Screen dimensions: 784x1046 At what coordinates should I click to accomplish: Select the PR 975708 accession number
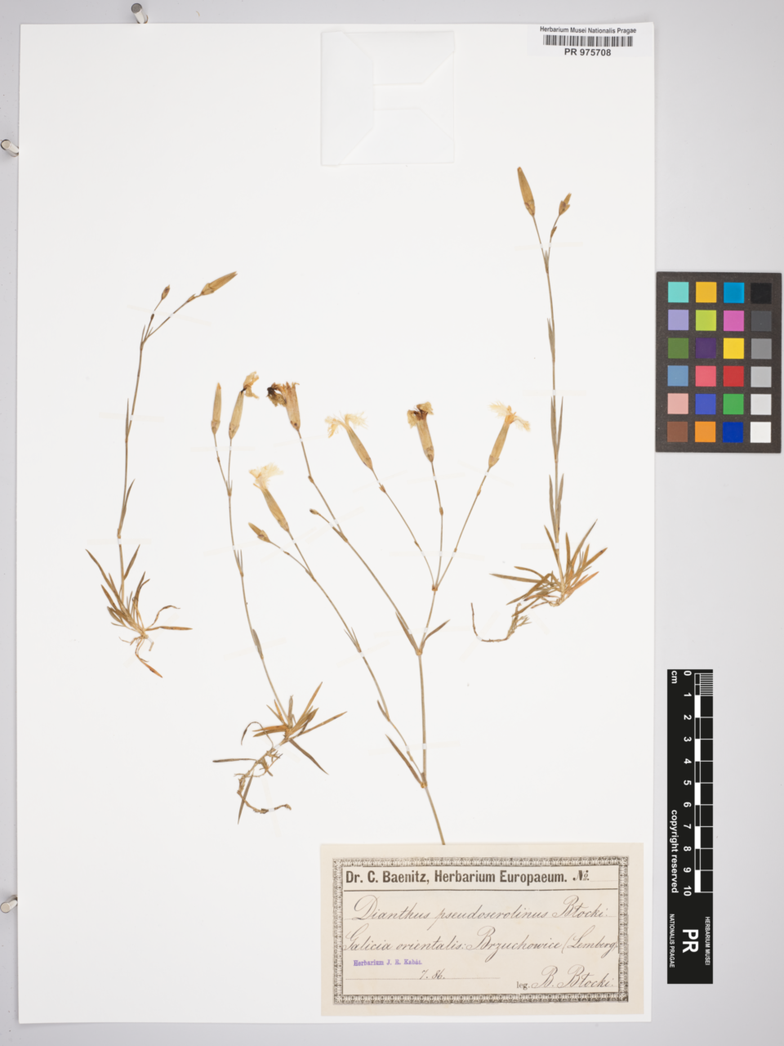point(587,52)
